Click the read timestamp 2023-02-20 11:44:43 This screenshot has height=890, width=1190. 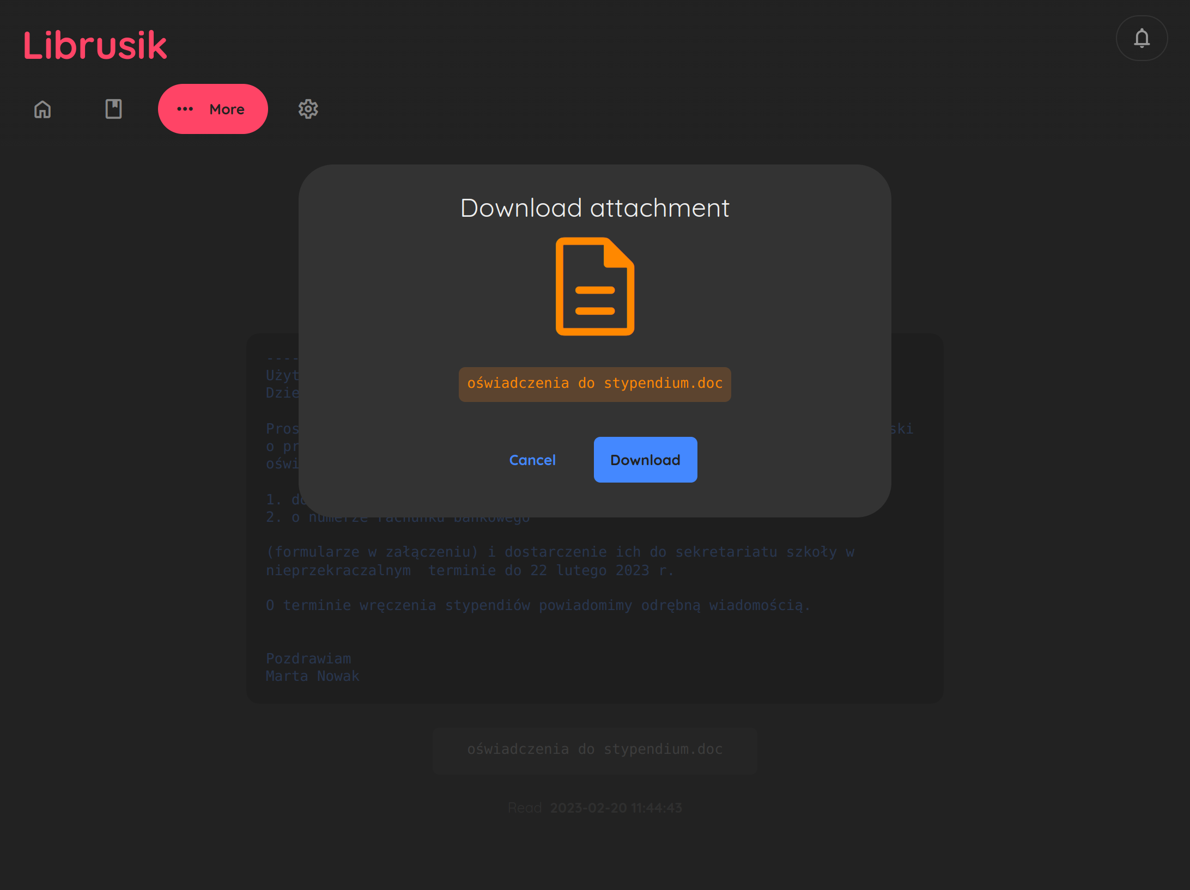616,808
